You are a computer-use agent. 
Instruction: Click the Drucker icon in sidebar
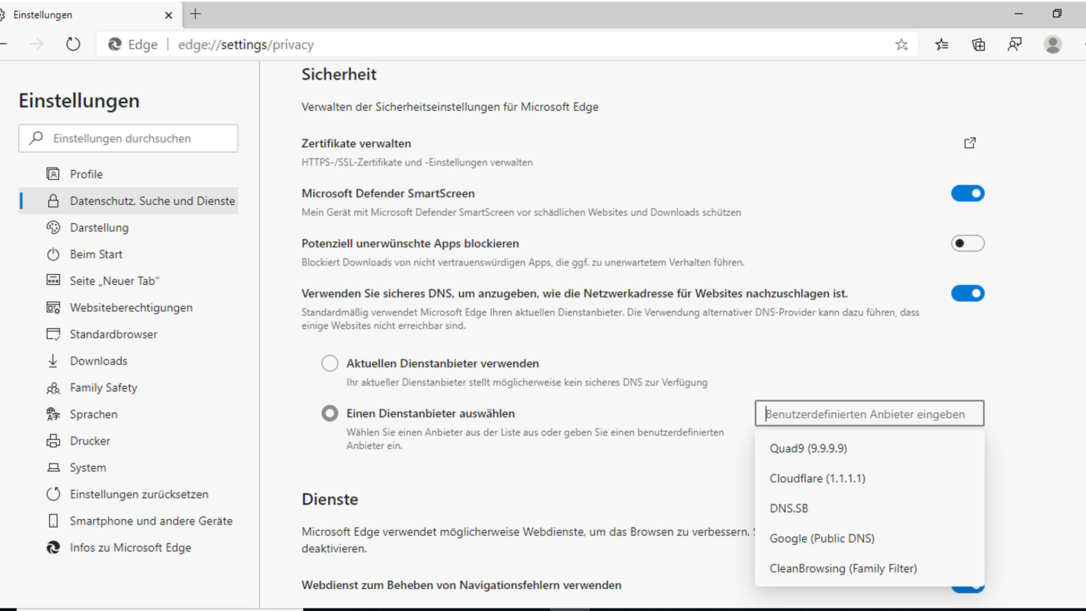(x=53, y=441)
